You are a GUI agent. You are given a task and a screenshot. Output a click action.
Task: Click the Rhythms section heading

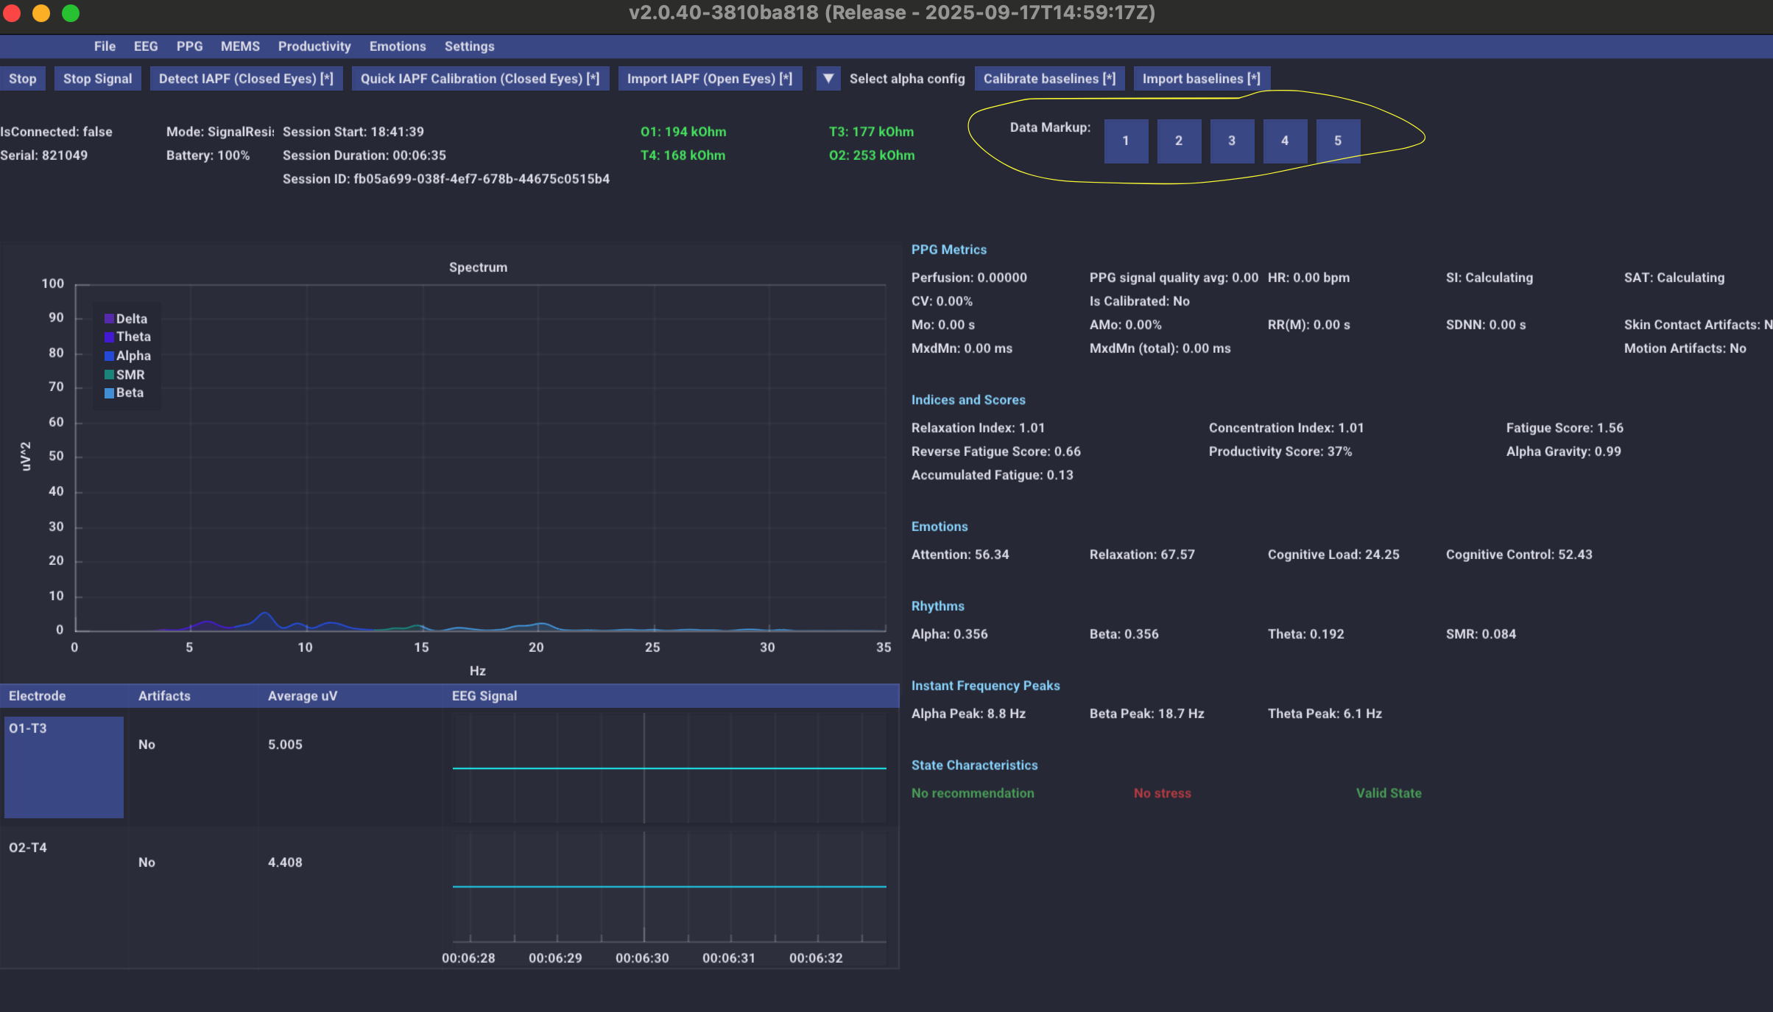tap(937, 606)
